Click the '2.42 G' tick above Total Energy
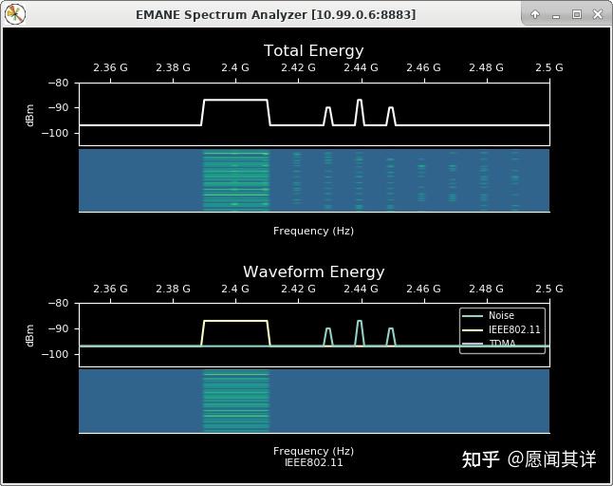Image resolution: width=613 pixels, height=486 pixels. [x=298, y=67]
